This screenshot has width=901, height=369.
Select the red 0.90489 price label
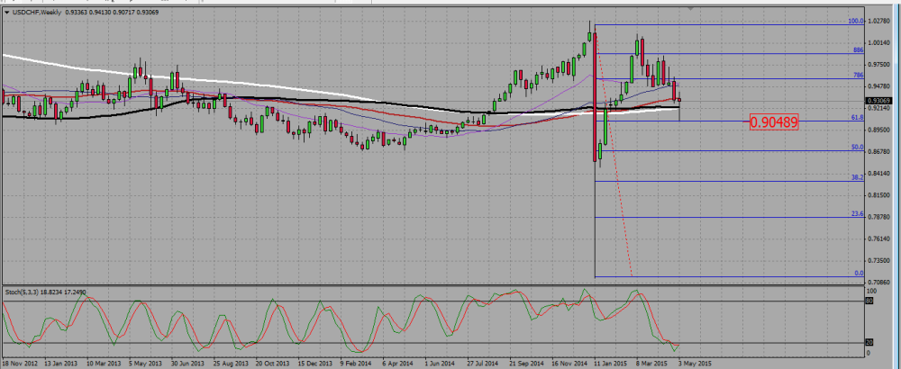coord(774,121)
